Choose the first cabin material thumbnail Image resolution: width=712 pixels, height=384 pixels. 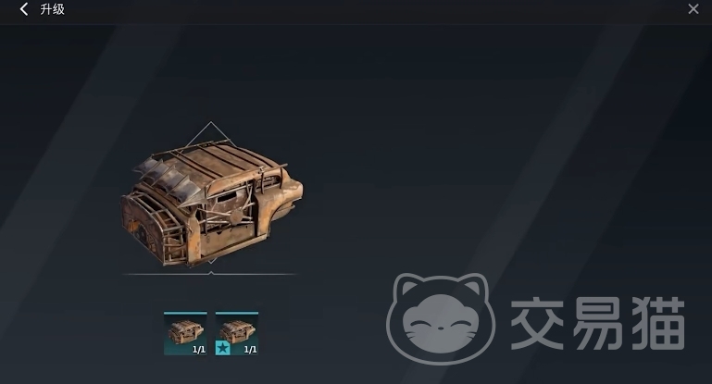[x=185, y=333]
